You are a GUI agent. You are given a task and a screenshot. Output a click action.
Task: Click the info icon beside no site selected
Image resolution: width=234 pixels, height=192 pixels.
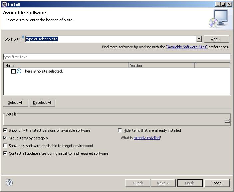(x=19, y=71)
